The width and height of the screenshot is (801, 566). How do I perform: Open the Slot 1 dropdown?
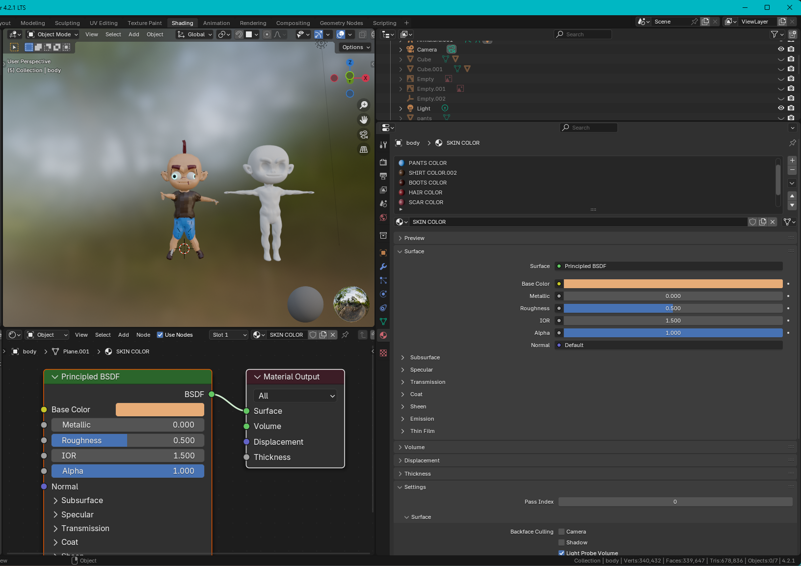[x=229, y=335]
